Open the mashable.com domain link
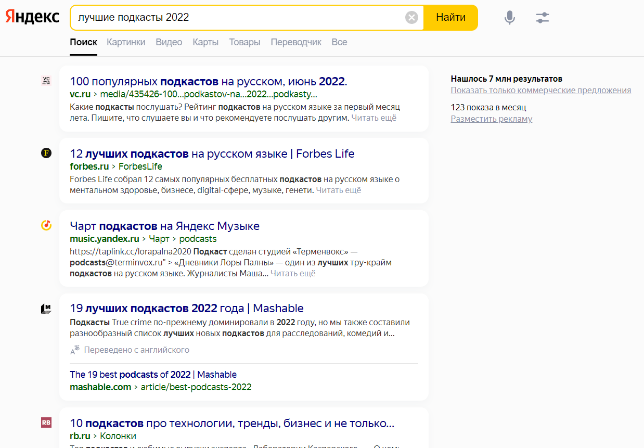This screenshot has width=644, height=448. (x=100, y=387)
